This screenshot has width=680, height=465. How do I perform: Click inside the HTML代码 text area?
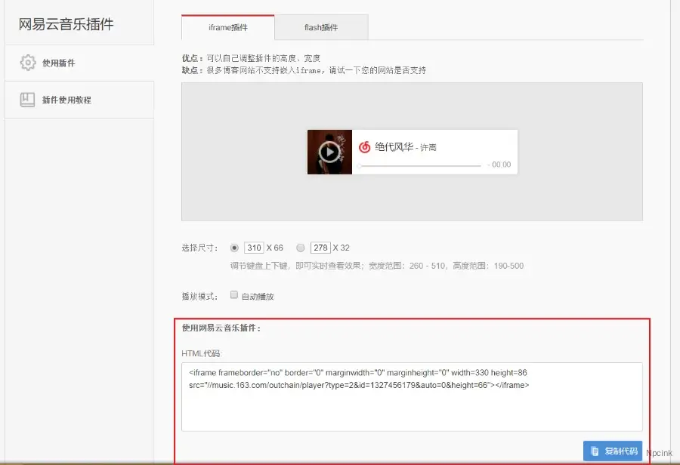pyautogui.click(x=412, y=397)
